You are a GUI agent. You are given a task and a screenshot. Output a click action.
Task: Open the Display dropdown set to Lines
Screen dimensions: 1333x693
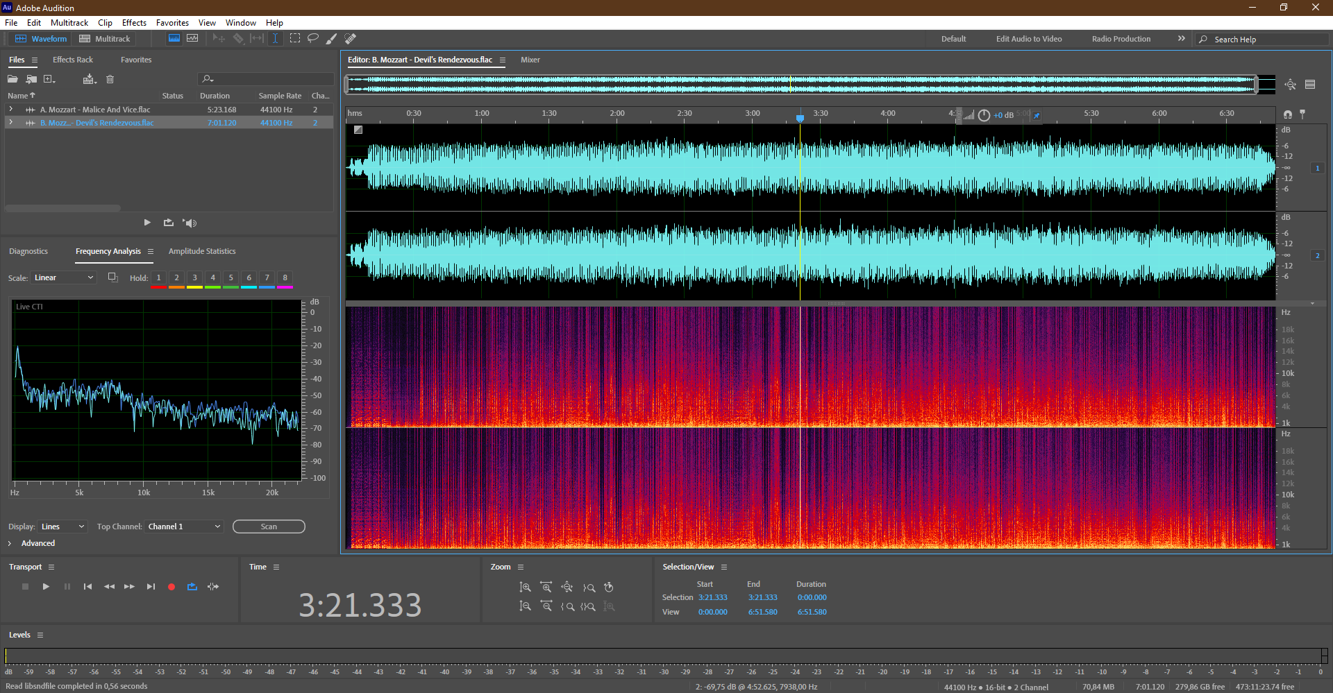62,527
